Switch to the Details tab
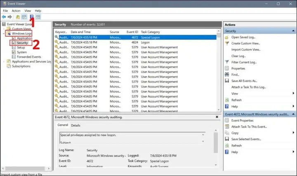Viewport: 297px width, 176px height. pyautogui.click(x=75, y=125)
